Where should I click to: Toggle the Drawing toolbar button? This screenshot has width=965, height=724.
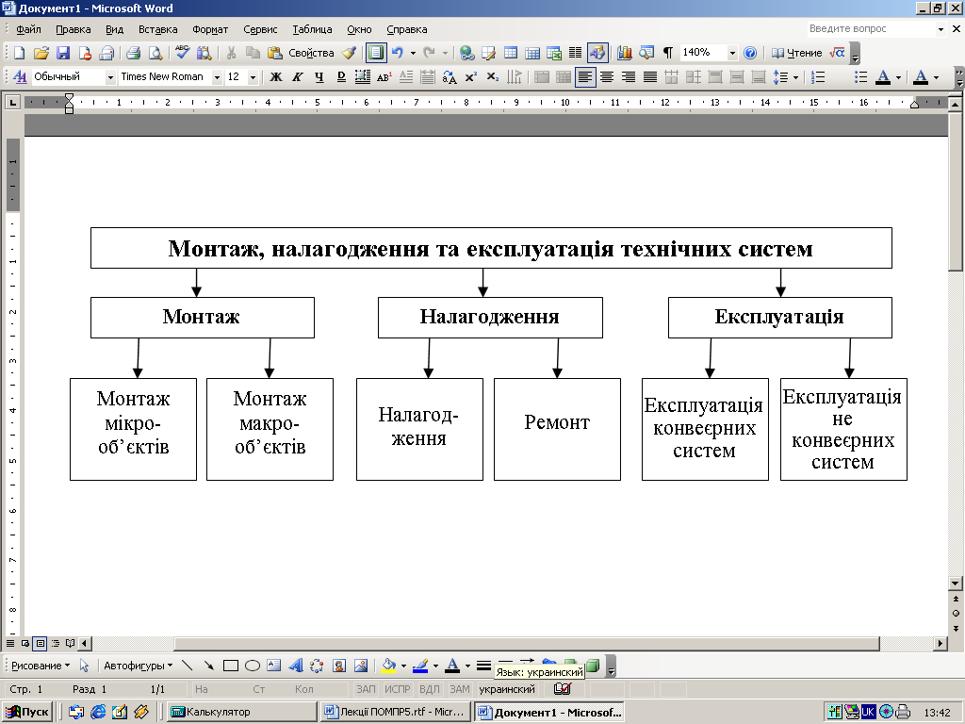point(597,53)
